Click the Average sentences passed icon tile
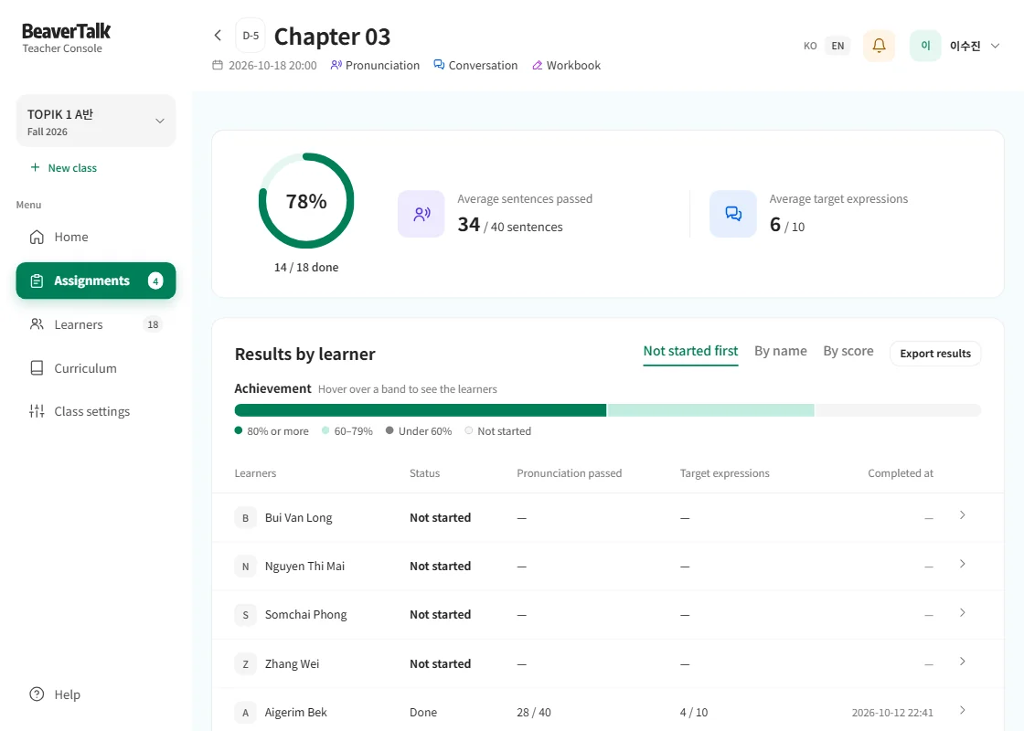Screen dimensions: 1024x731 coord(421,214)
